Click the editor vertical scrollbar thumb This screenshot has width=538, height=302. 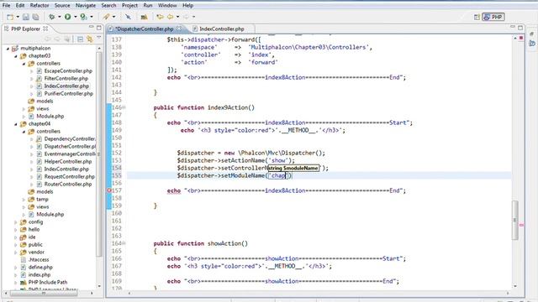point(515,220)
